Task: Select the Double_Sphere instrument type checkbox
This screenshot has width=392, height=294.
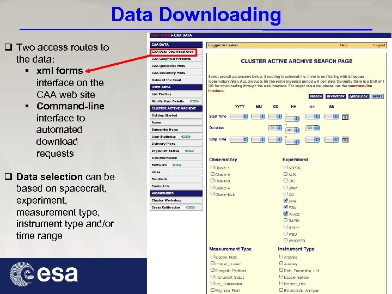Action: point(281,277)
